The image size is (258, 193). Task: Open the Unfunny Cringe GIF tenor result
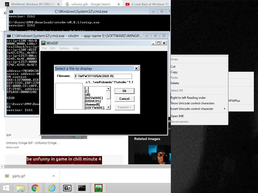pos(33,143)
